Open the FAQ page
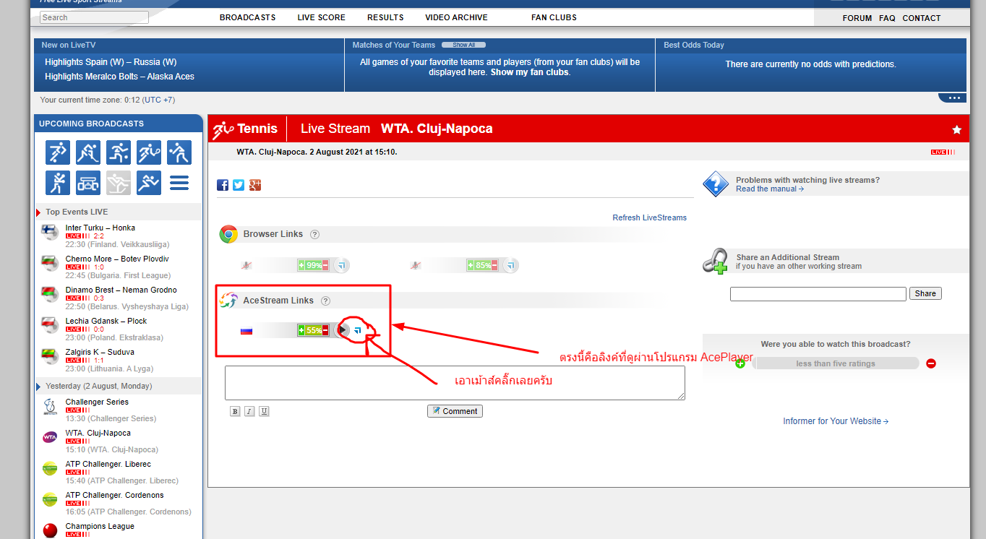The image size is (986, 539). (887, 18)
